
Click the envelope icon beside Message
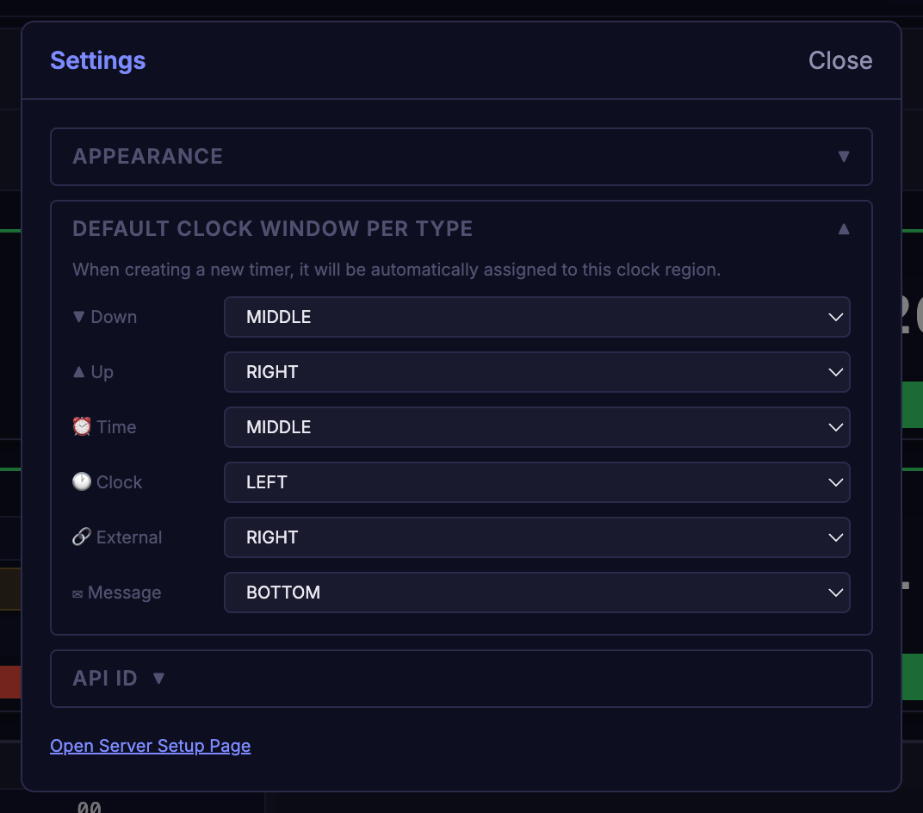pos(77,594)
